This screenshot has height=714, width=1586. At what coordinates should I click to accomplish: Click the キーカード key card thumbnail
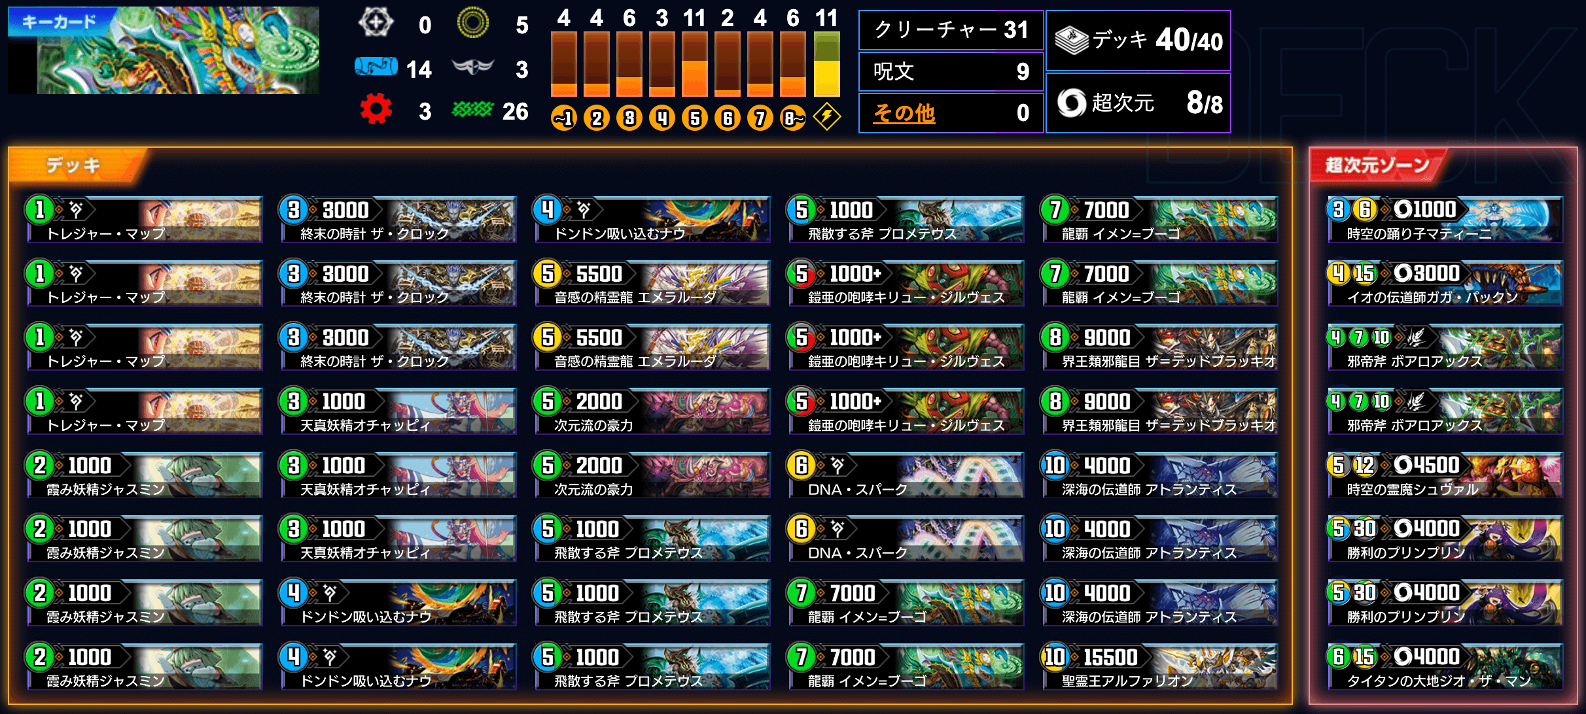tap(164, 50)
